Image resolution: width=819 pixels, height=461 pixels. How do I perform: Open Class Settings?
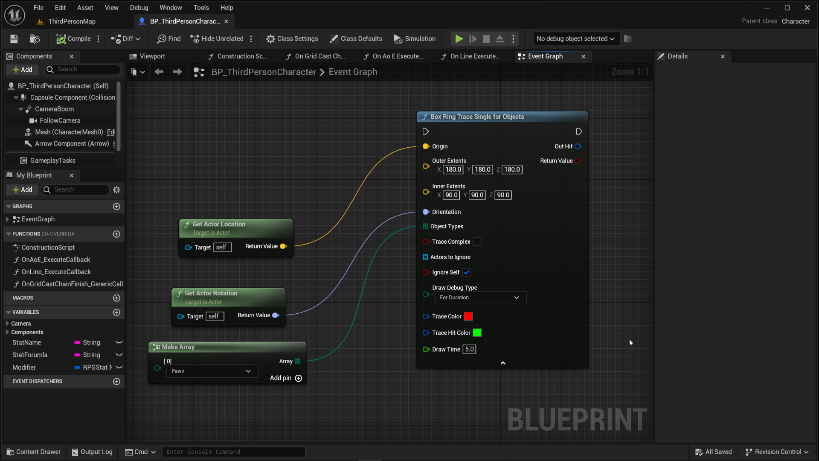click(292, 39)
